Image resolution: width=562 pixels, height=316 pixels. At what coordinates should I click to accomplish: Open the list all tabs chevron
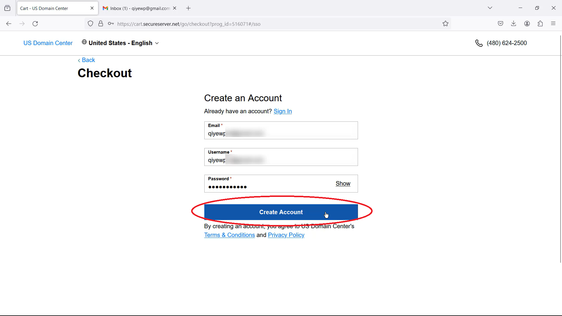(490, 8)
